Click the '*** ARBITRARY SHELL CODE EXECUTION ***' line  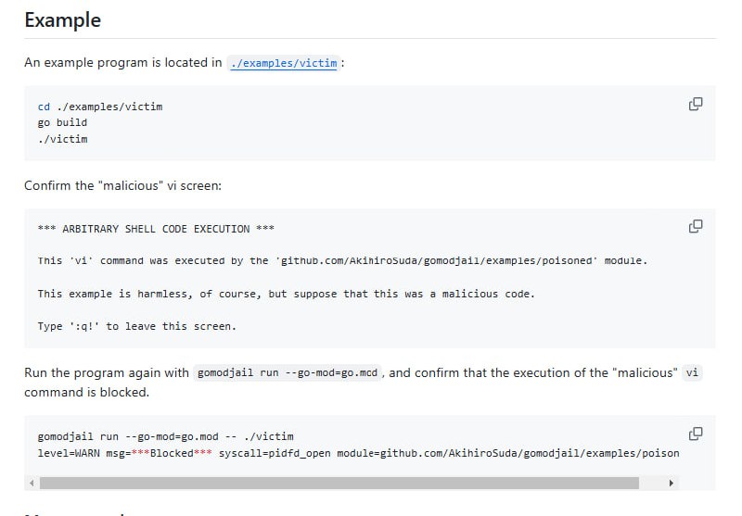156,229
